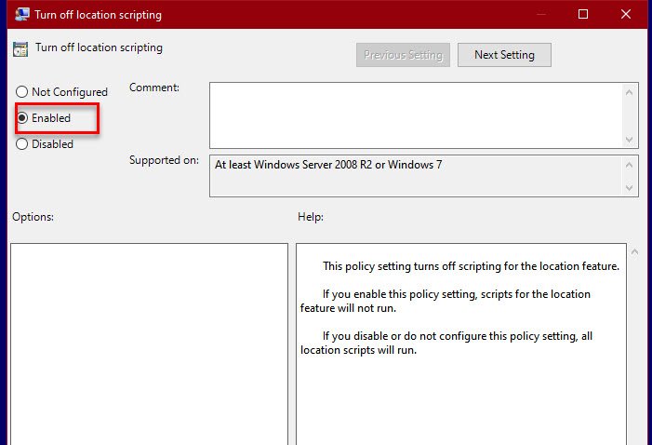Choose the Enabled radio button
The height and width of the screenshot is (445, 652).
[22, 118]
